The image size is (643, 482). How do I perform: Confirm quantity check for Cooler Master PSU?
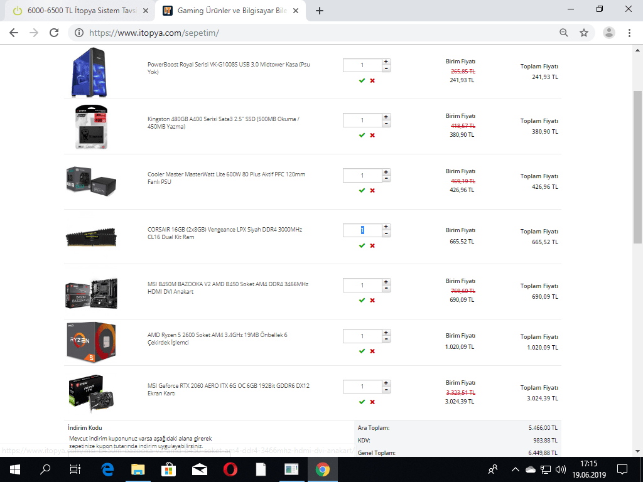coord(362,191)
